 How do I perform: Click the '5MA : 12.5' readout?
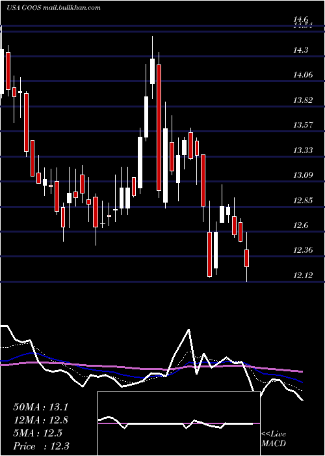pos(38,433)
